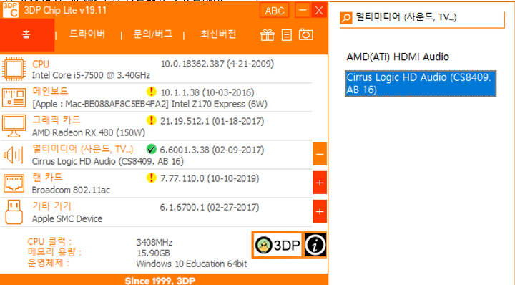Select Cirrus Logic HD Audio in right device list
The height and width of the screenshot is (285, 515).
(x=421, y=84)
